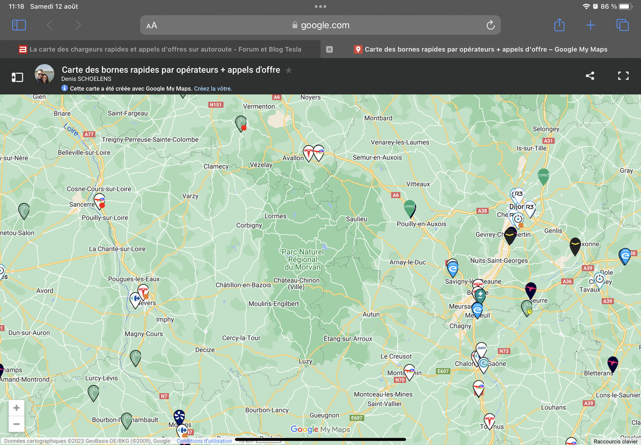Select green marker south of Magny-Cours
Image resolution: width=641 pixels, height=445 pixels.
pos(135,358)
